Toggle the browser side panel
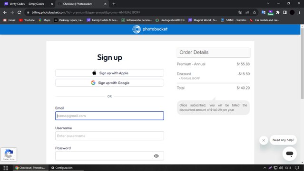 click(x=285, y=12)
